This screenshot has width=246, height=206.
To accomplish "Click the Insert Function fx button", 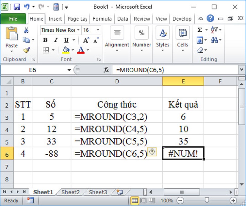I will (x=106, y=70).
